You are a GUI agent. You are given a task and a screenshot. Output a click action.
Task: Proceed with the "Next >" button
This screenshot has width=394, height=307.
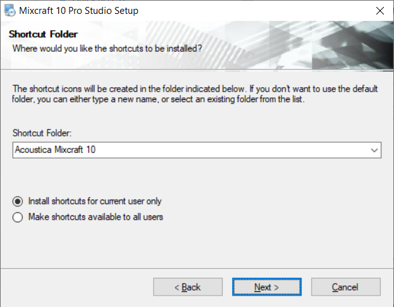point(267,287)
